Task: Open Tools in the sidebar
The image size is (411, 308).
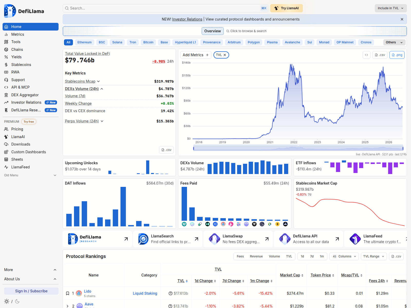Action: (31, 42)
